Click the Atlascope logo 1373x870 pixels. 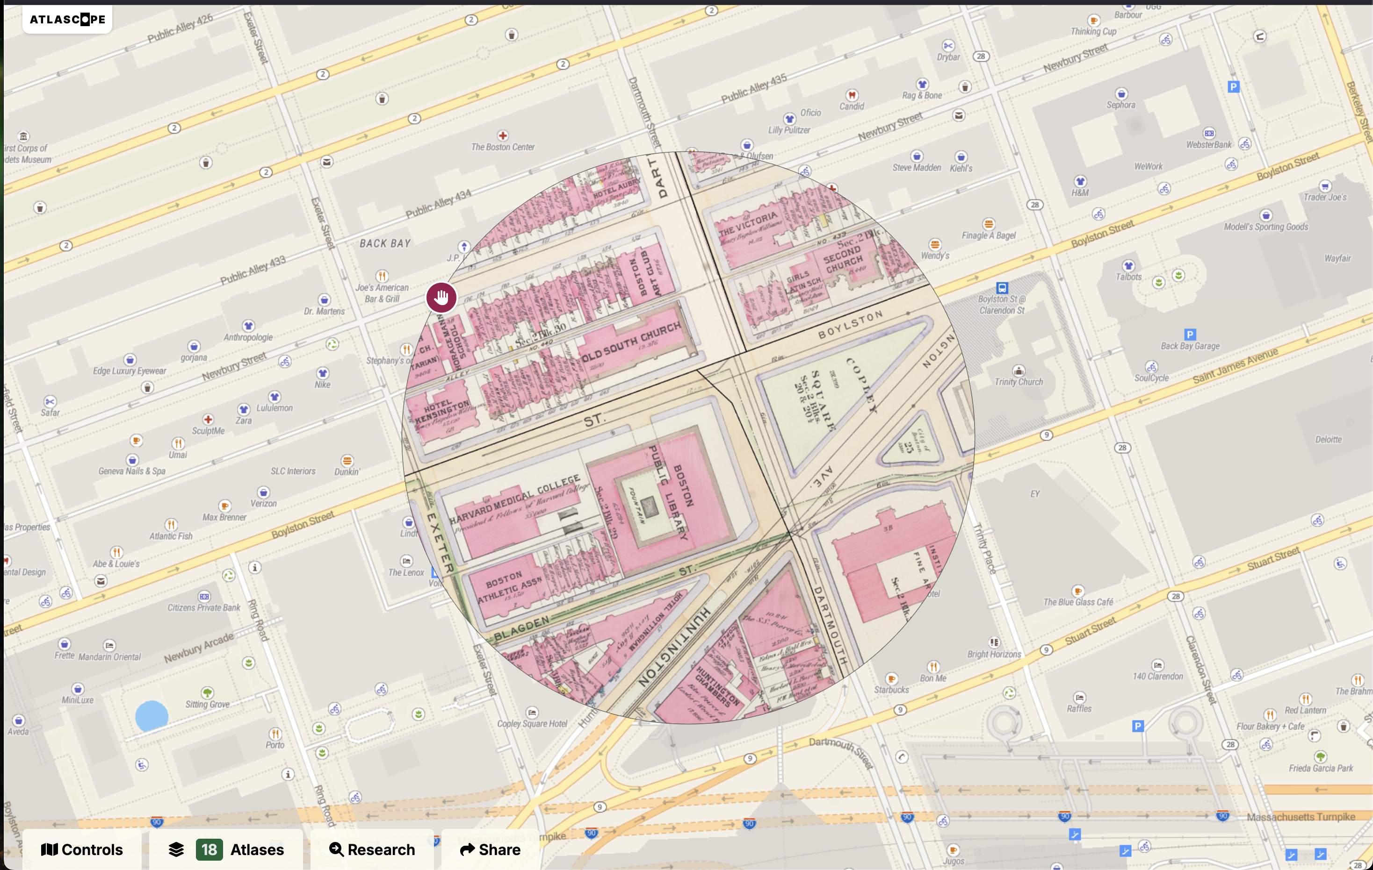point(67,19)
